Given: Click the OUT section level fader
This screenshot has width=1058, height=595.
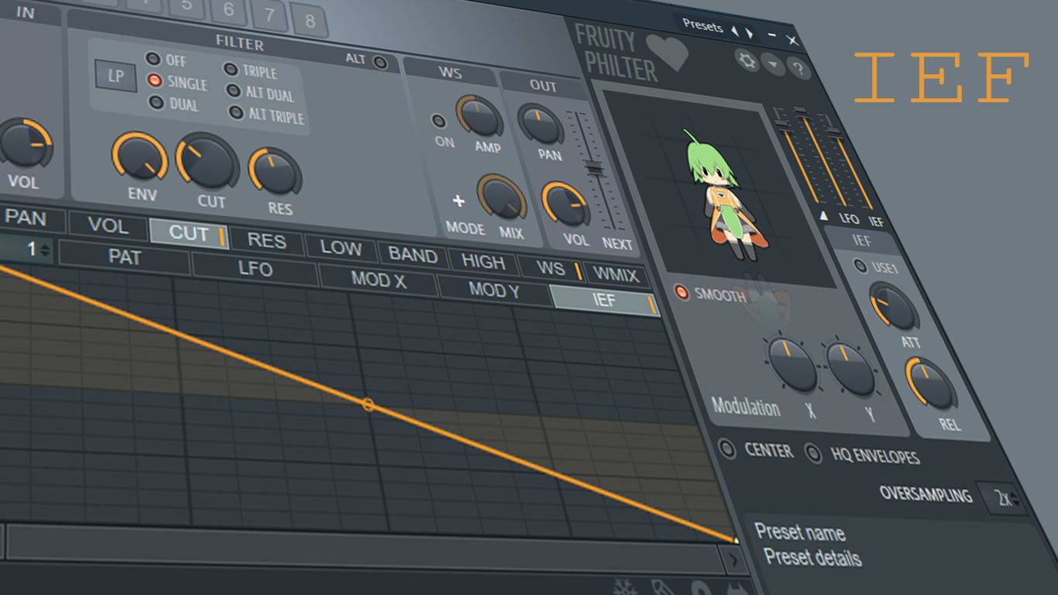Looking at the screenshot, I should click(594, 168).
